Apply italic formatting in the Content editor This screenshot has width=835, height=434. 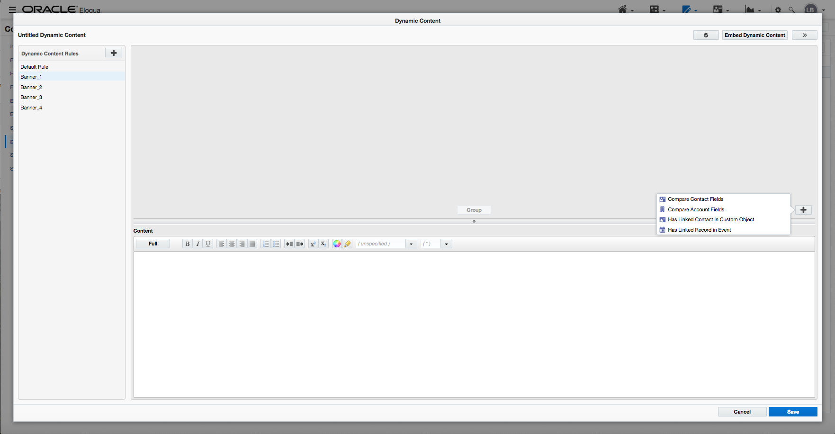pyautogui.click(x=198, y=244)
